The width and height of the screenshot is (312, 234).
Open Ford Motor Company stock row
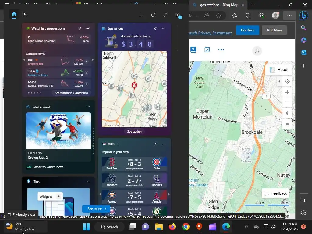pos(58,39)
